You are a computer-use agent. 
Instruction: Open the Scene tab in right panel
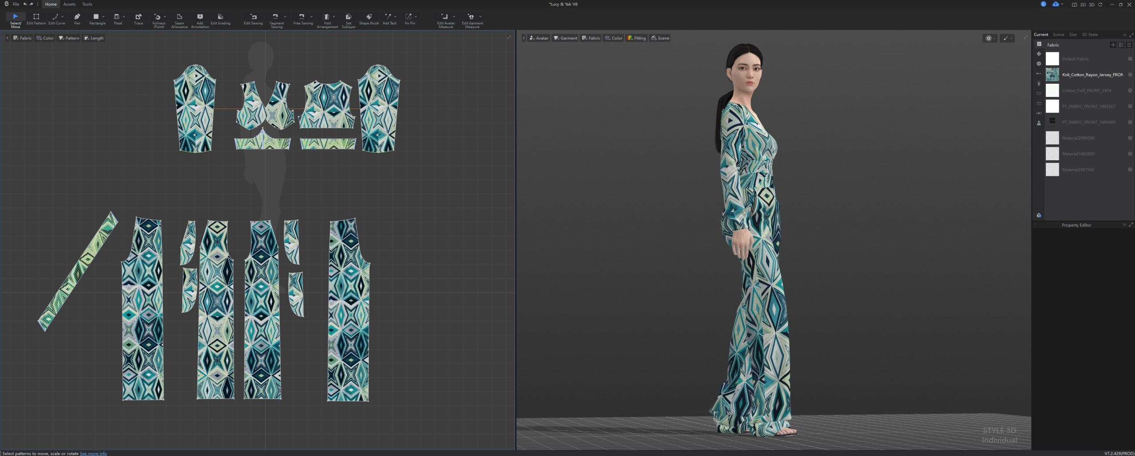click(x=1058, y=35)
